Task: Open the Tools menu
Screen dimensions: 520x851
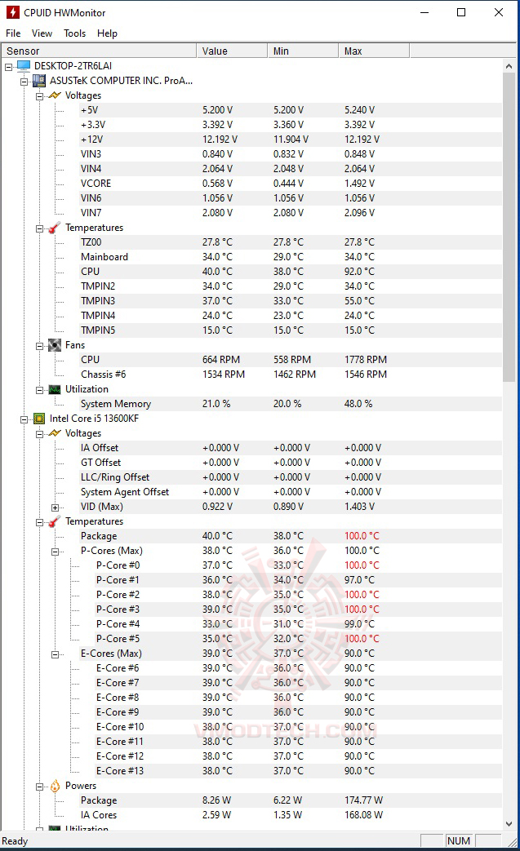Action: pos(74,33)
